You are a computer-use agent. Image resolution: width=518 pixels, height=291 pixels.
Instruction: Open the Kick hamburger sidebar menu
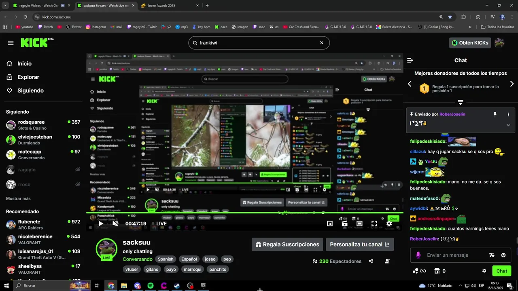coord(11,43)
